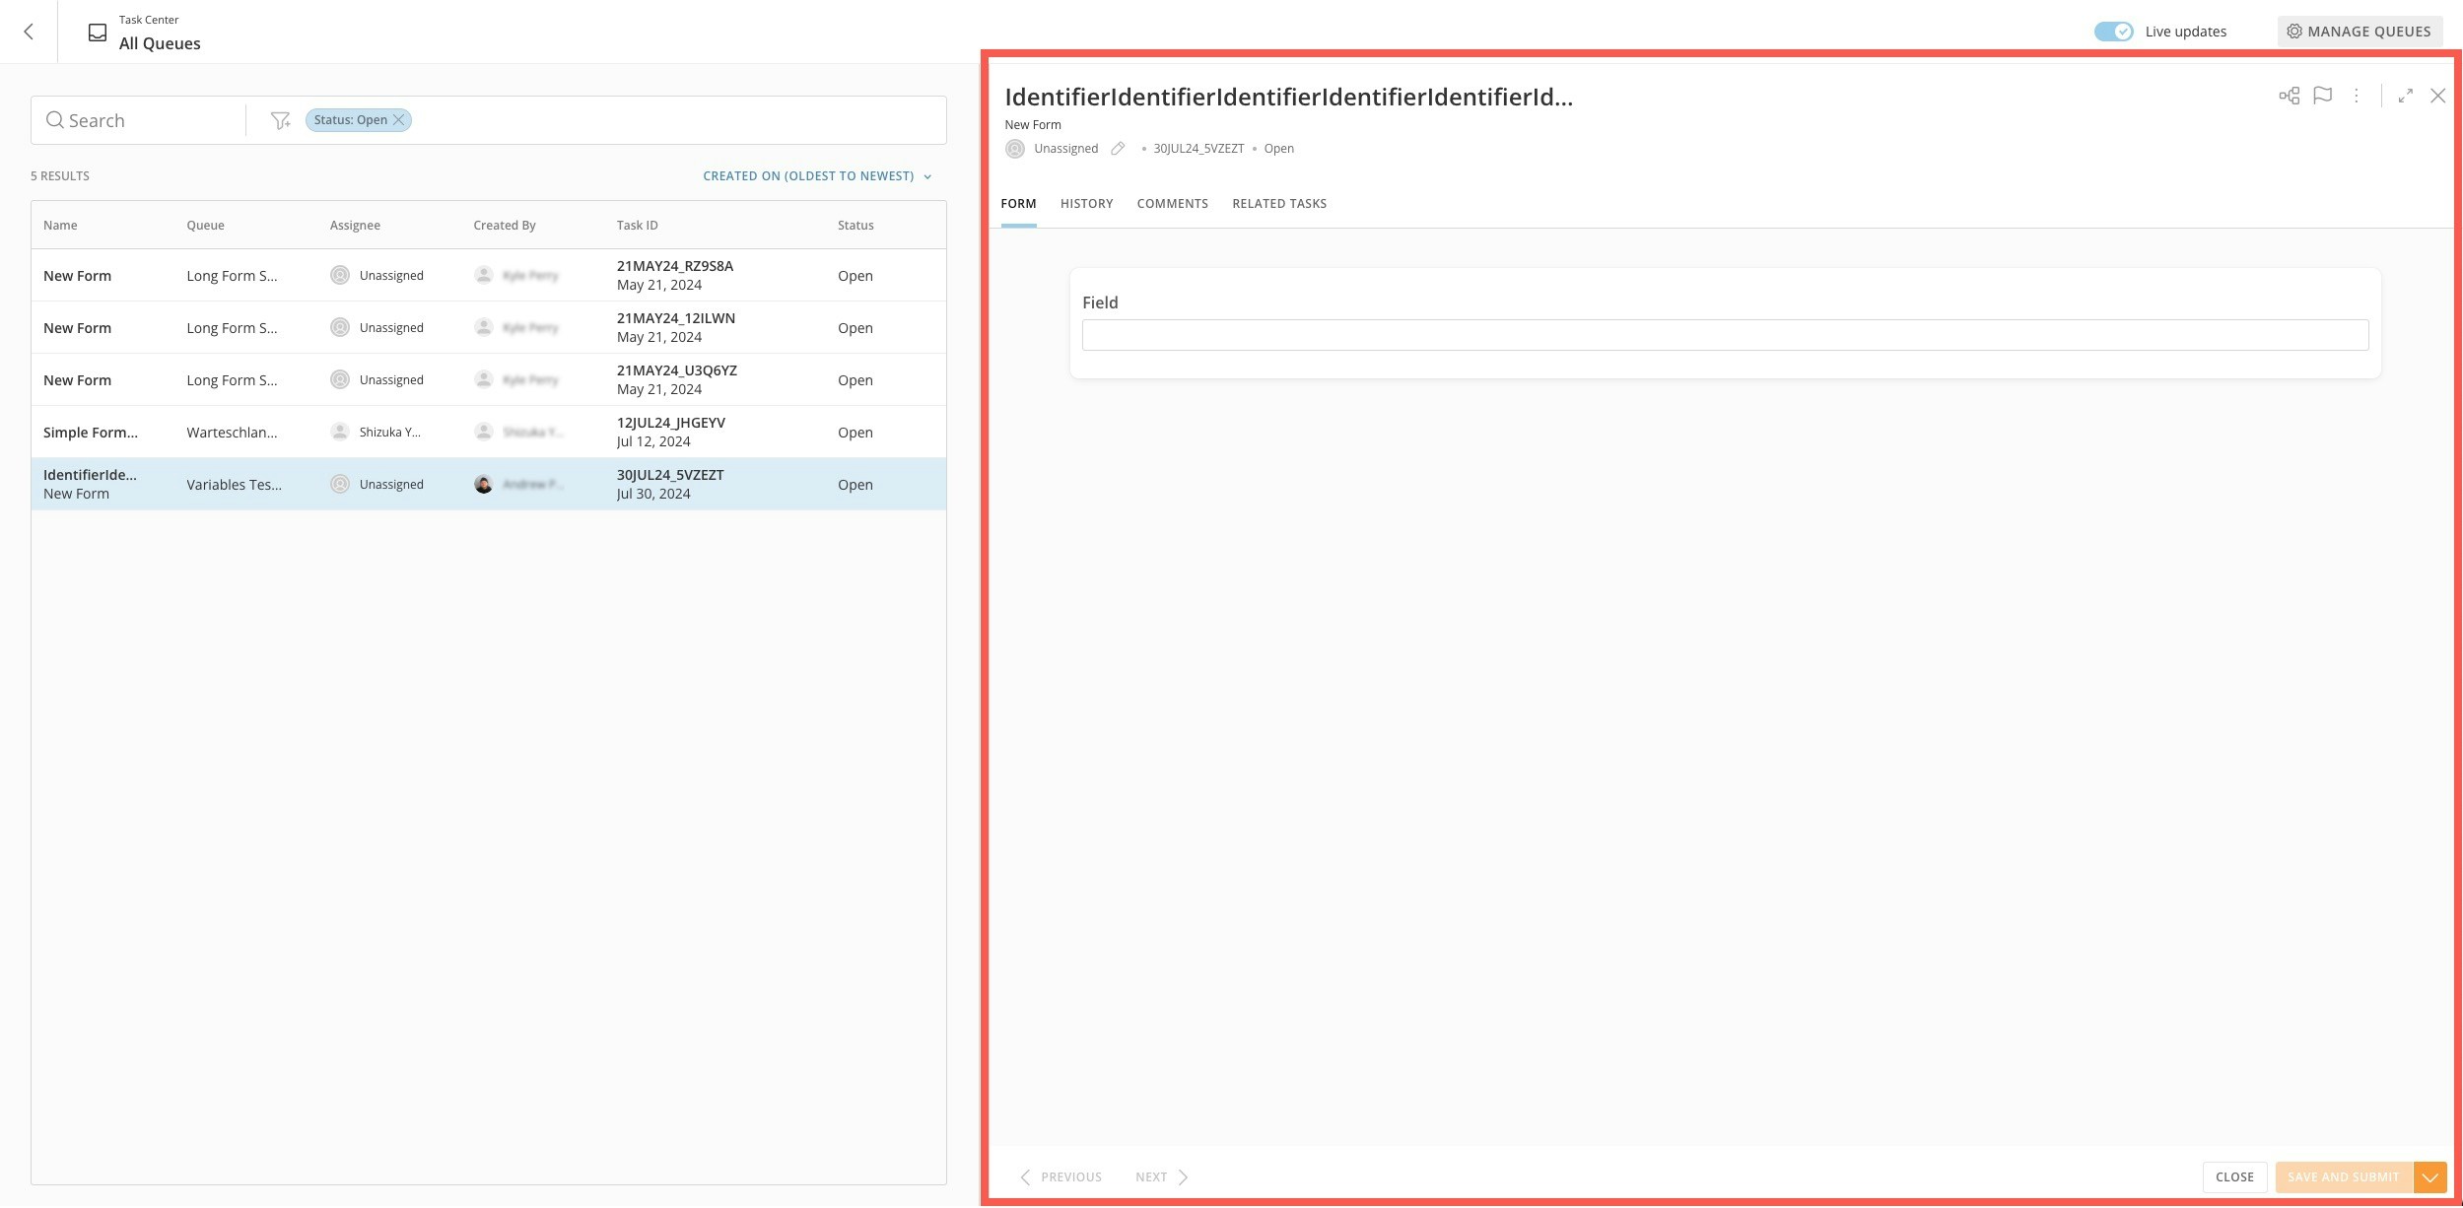Screen dimensions: 2463x1208
Task: Go to the Related Tasks tab
Action: 1278,204
